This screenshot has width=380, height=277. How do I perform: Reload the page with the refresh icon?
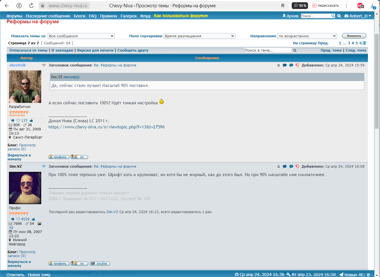(x=31, y=6)
